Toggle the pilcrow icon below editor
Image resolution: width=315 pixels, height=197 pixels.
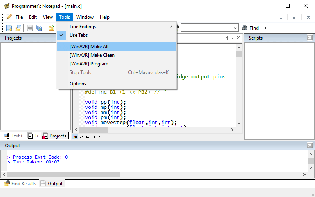pos(100,137)
